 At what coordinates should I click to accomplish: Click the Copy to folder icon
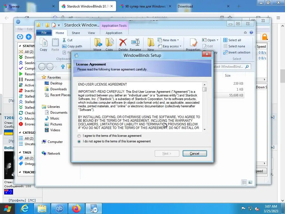[x=109, y=42]
